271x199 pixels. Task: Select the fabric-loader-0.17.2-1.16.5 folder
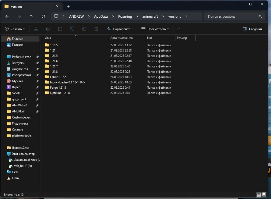[65, 82]
